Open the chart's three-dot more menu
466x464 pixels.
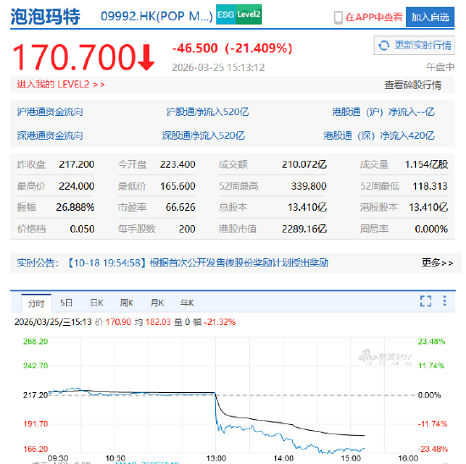point(445,301)
